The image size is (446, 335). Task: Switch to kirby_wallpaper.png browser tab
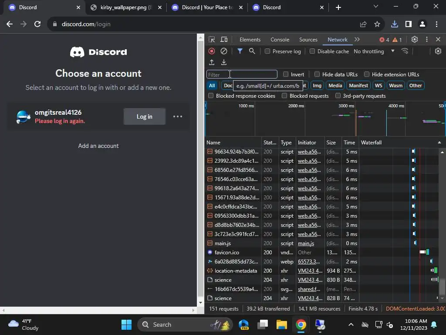[x=126, y=7]
